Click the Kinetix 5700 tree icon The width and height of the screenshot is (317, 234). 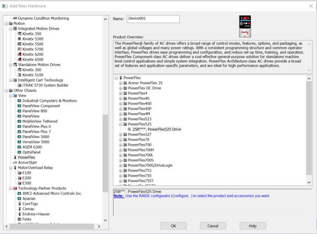coord(19,49)
